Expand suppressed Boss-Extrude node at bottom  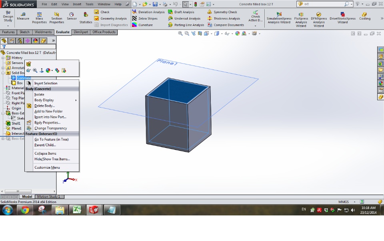[x=3, y=139]
